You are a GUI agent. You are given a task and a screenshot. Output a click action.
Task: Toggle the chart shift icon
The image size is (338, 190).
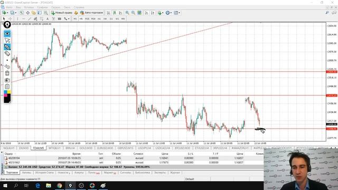pyautogui.click(x=153, y=13)
